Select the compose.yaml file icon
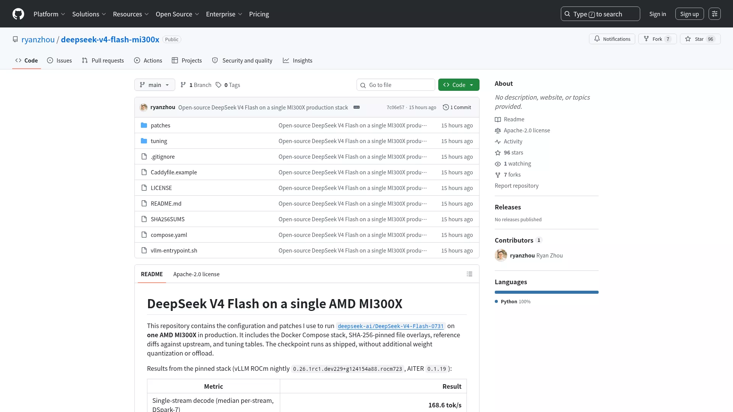 [x=144, y=235]
